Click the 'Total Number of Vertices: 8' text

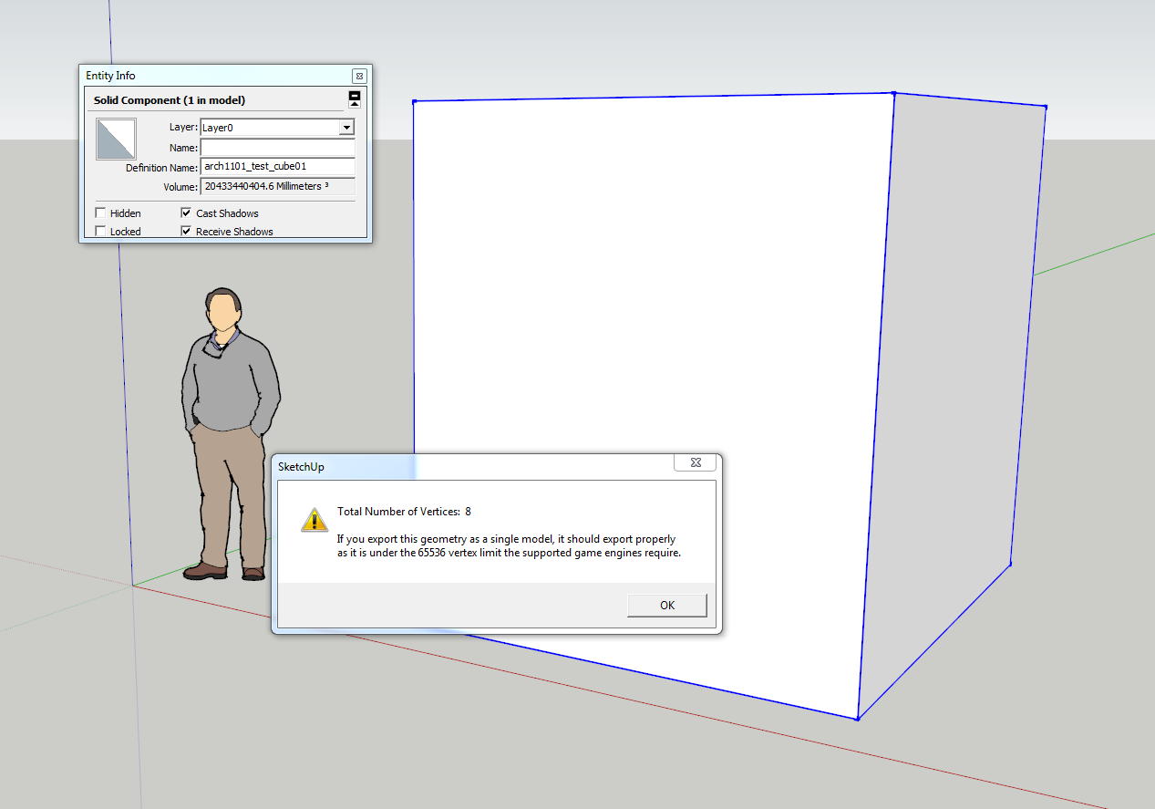click(404, 512)
